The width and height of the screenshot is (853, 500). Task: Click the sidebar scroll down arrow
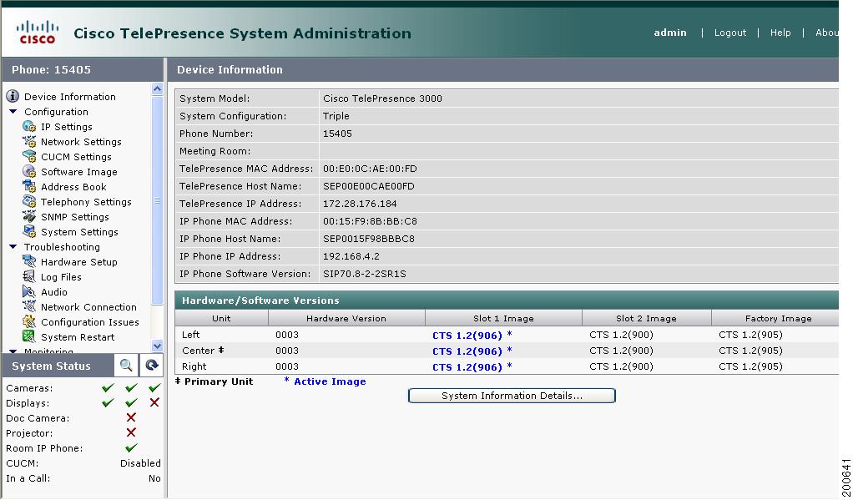tap(157, 346)
